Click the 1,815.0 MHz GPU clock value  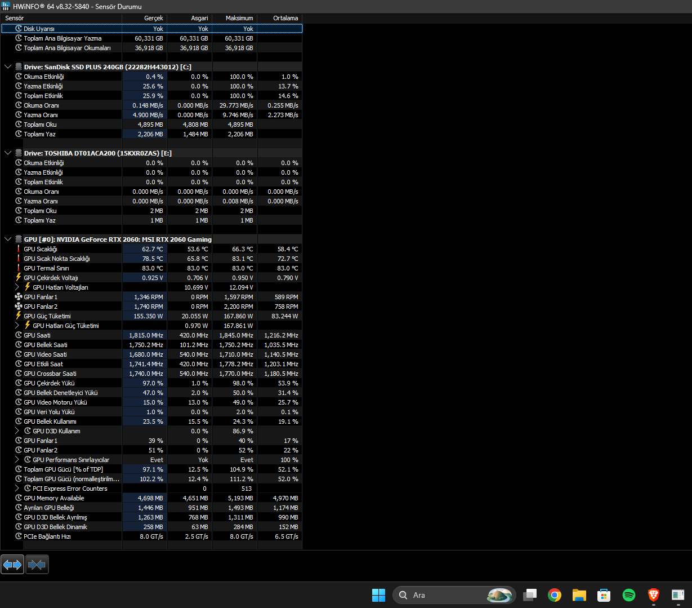(146, 335)
